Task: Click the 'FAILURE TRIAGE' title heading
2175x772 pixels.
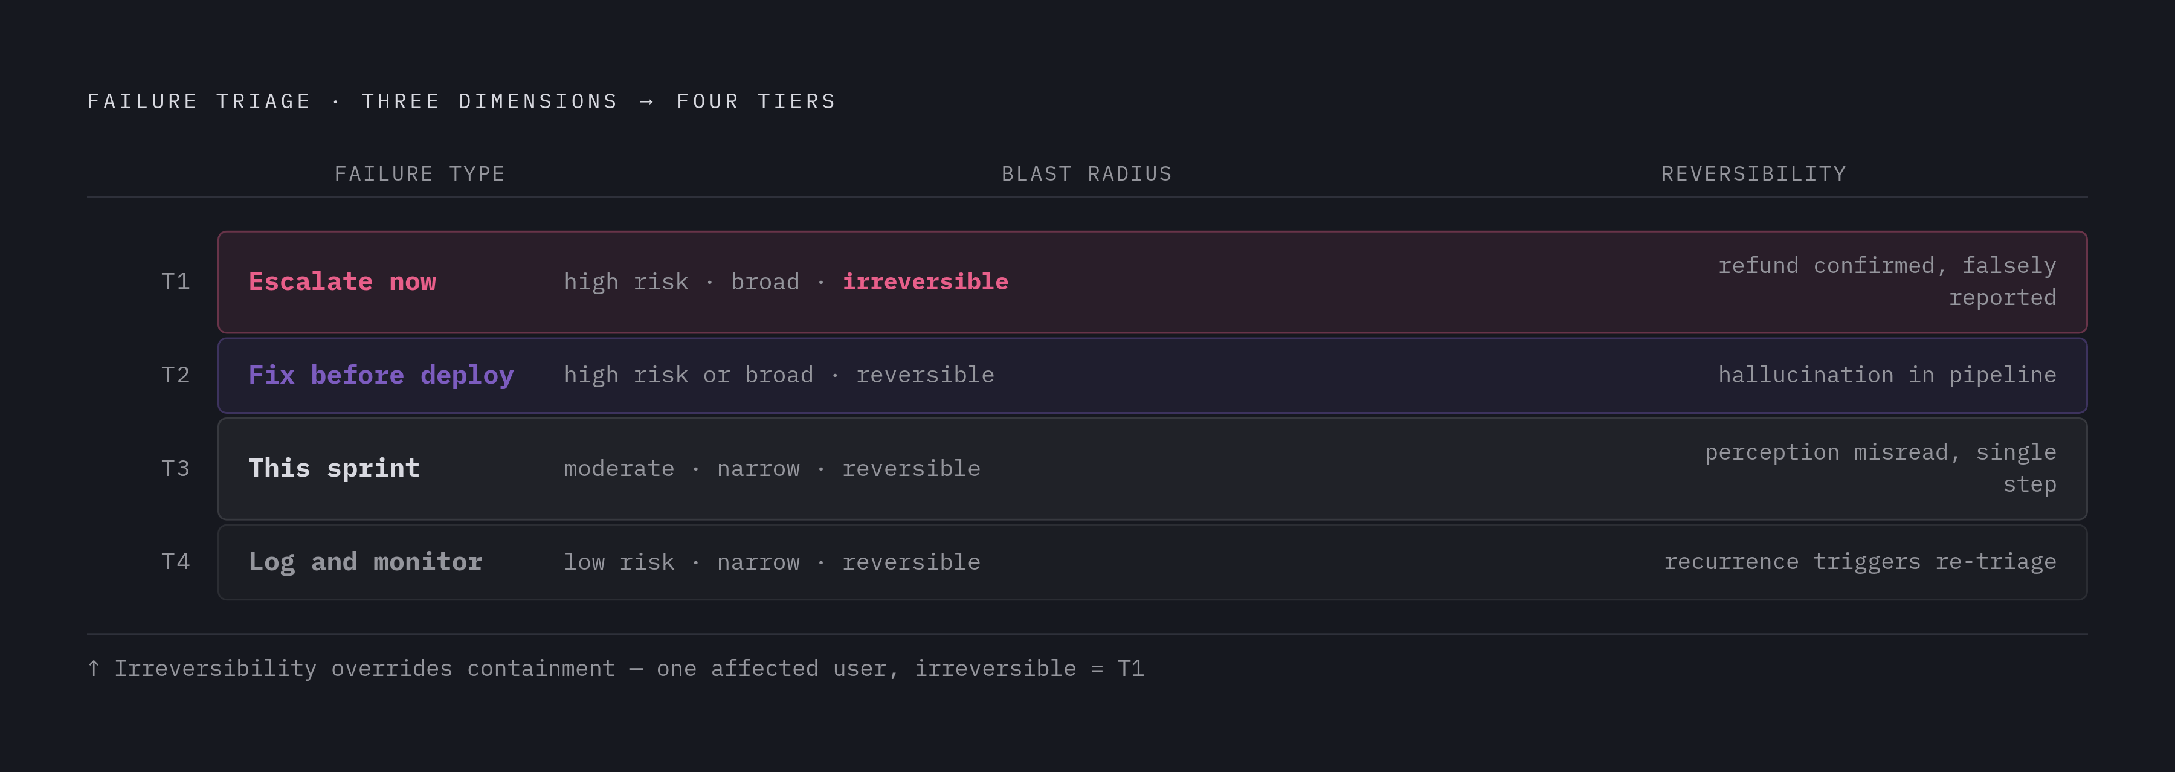Action: [x=462, y=101]
